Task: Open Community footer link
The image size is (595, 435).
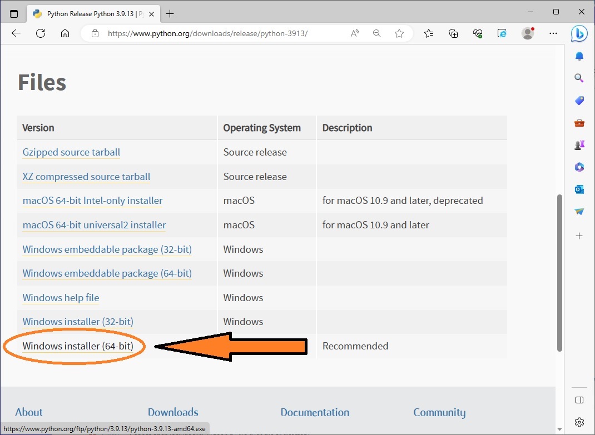Action: [x=439, y=412]
